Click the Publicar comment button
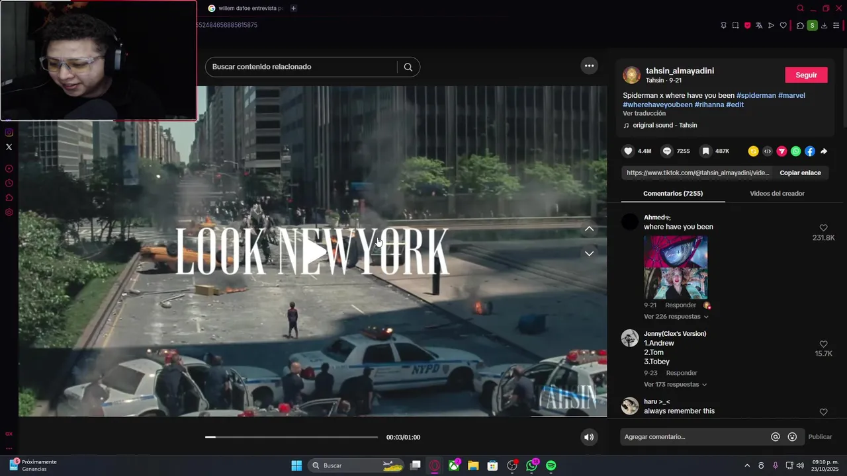Viewport: 847px width, 476px height. tap(820, 437)
